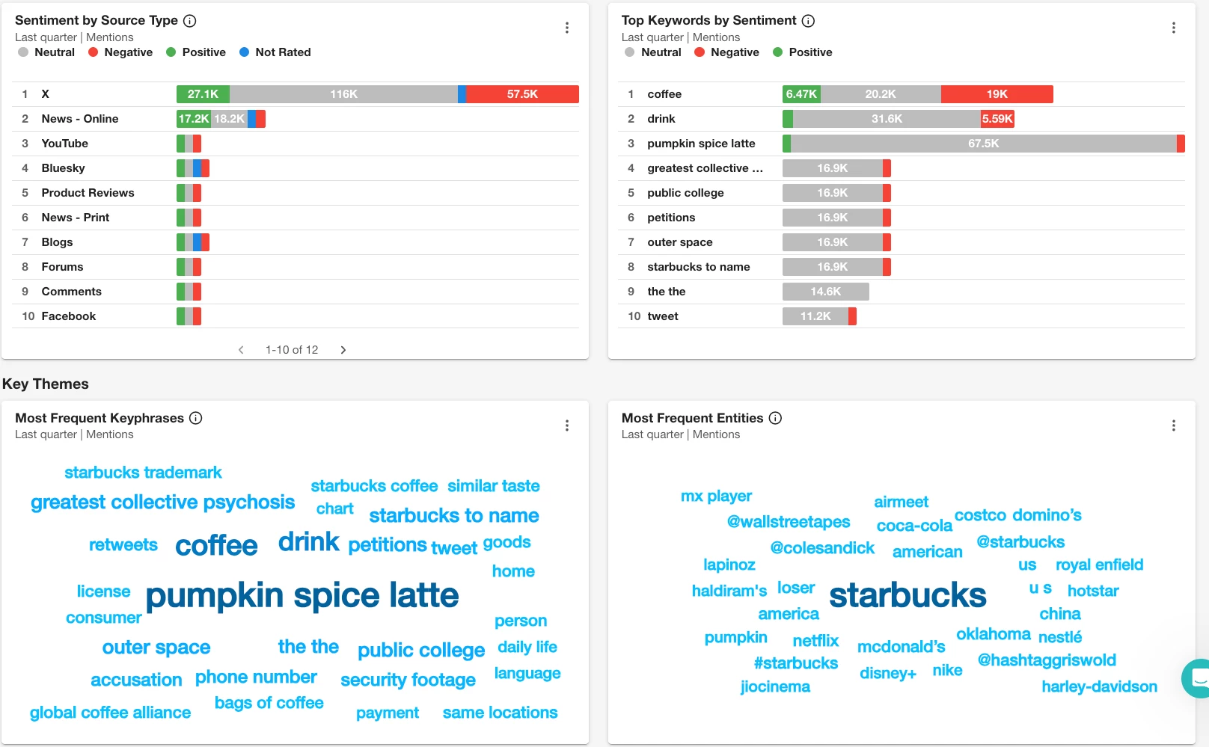1209x747 pixels.
Task: Click 'greatest collective psychosis' in keyphrase cloud
Action: [163, 502]
